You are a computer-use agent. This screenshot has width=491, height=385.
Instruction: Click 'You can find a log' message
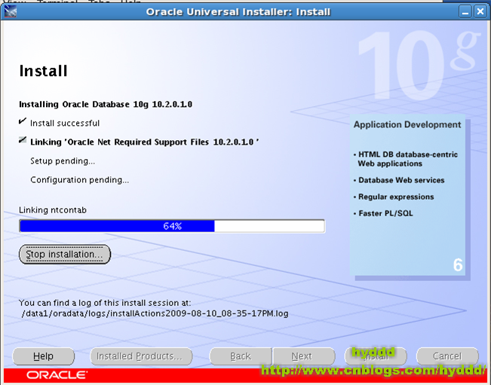click(105, 303)
